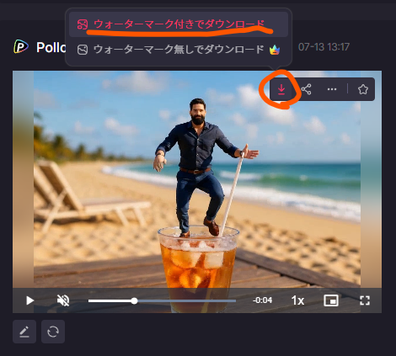Click the video progress slider handle
The image size is (396, 356).
(x=135, y=301)
